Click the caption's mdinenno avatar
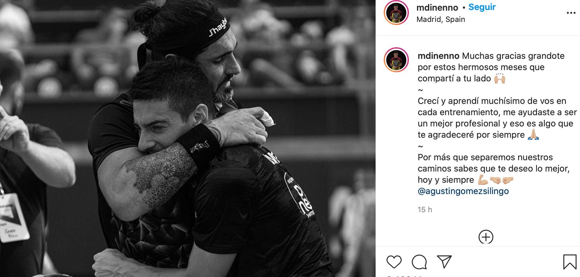580x277 pixels. click(396, 60)
